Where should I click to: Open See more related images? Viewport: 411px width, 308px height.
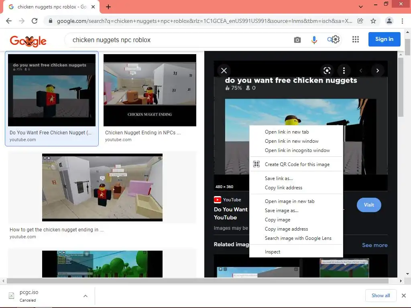coord(374,245)
